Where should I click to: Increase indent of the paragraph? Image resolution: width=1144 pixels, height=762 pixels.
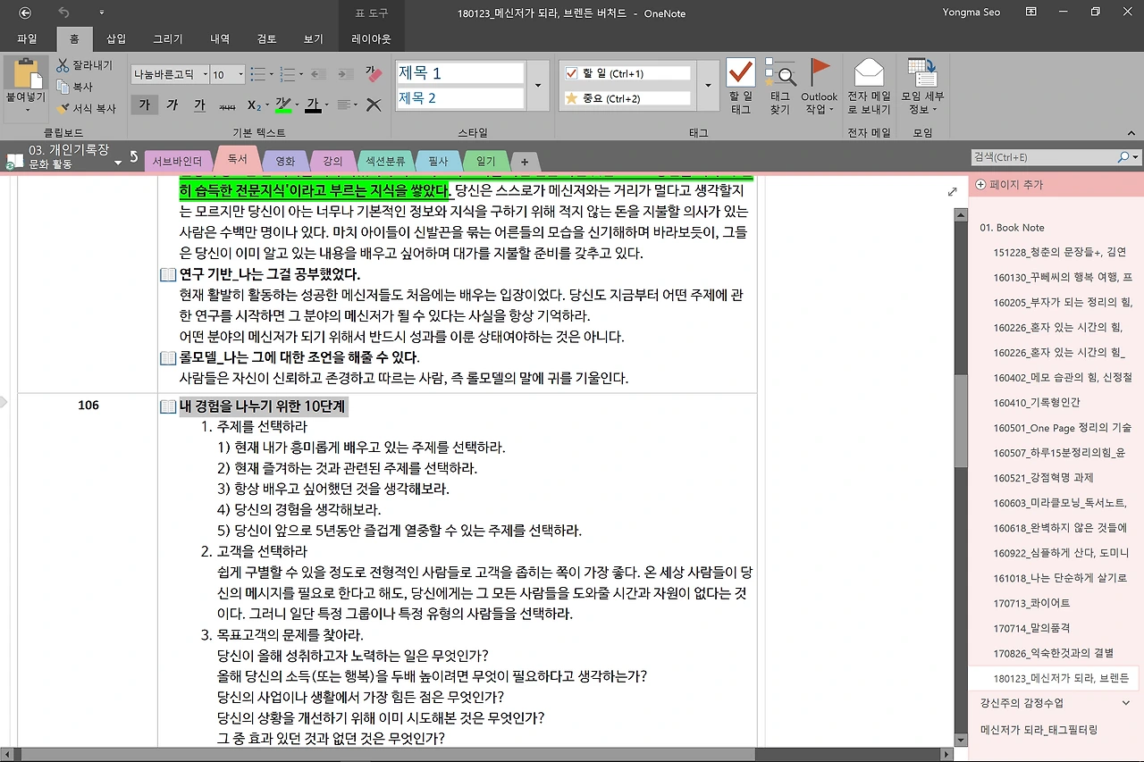point(344,74)
